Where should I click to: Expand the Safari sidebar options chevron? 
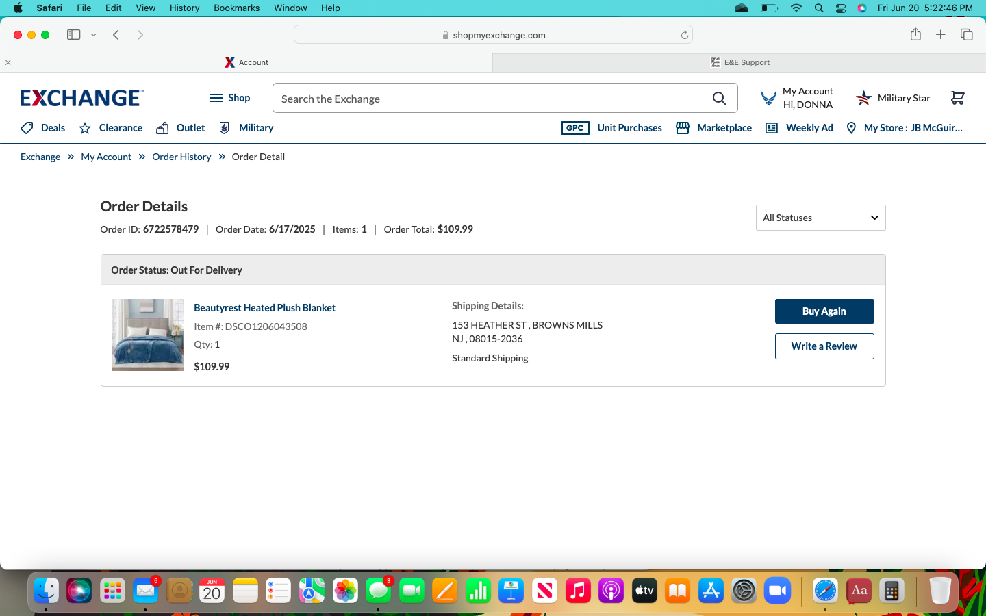[94, 35]
